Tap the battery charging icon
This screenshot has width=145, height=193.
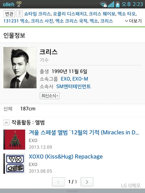(x=118, y=4)
